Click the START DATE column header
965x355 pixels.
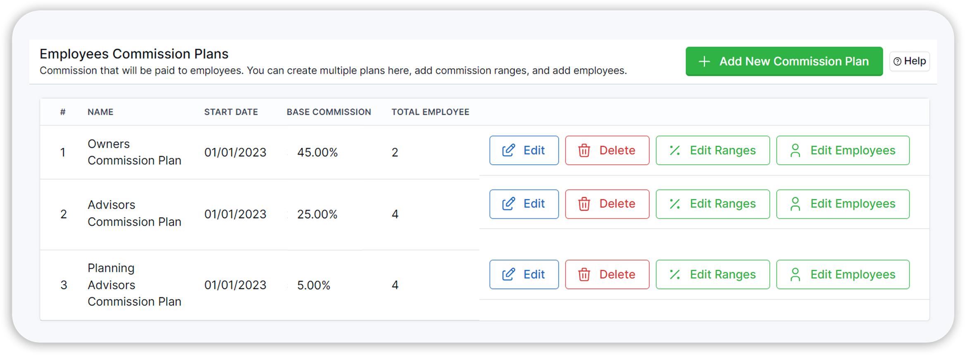(x=231, y=112)
